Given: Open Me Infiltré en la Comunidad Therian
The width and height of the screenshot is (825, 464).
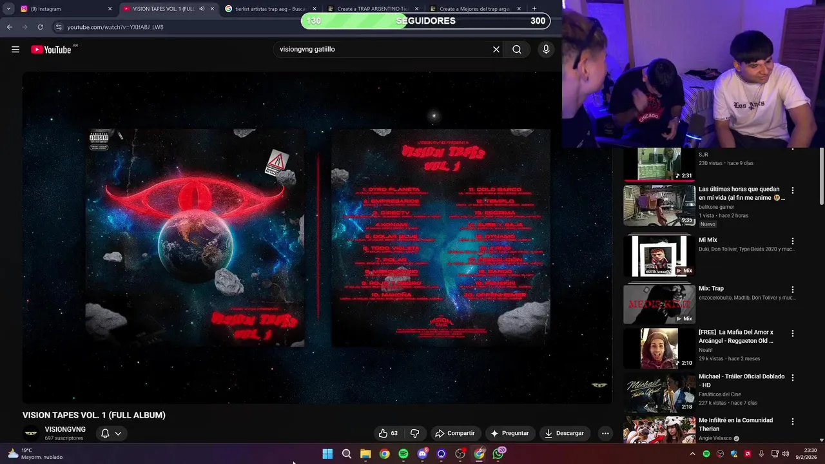Looking at the screenshot, I should pos(735,425).
